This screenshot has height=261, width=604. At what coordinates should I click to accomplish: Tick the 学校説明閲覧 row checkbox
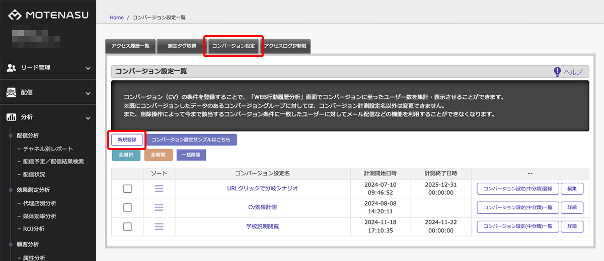(127, 226)
